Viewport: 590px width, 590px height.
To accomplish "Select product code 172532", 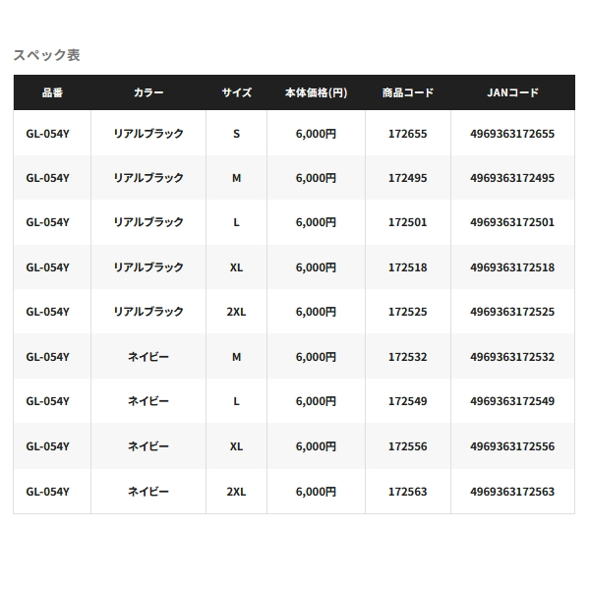I will [408, 357].
